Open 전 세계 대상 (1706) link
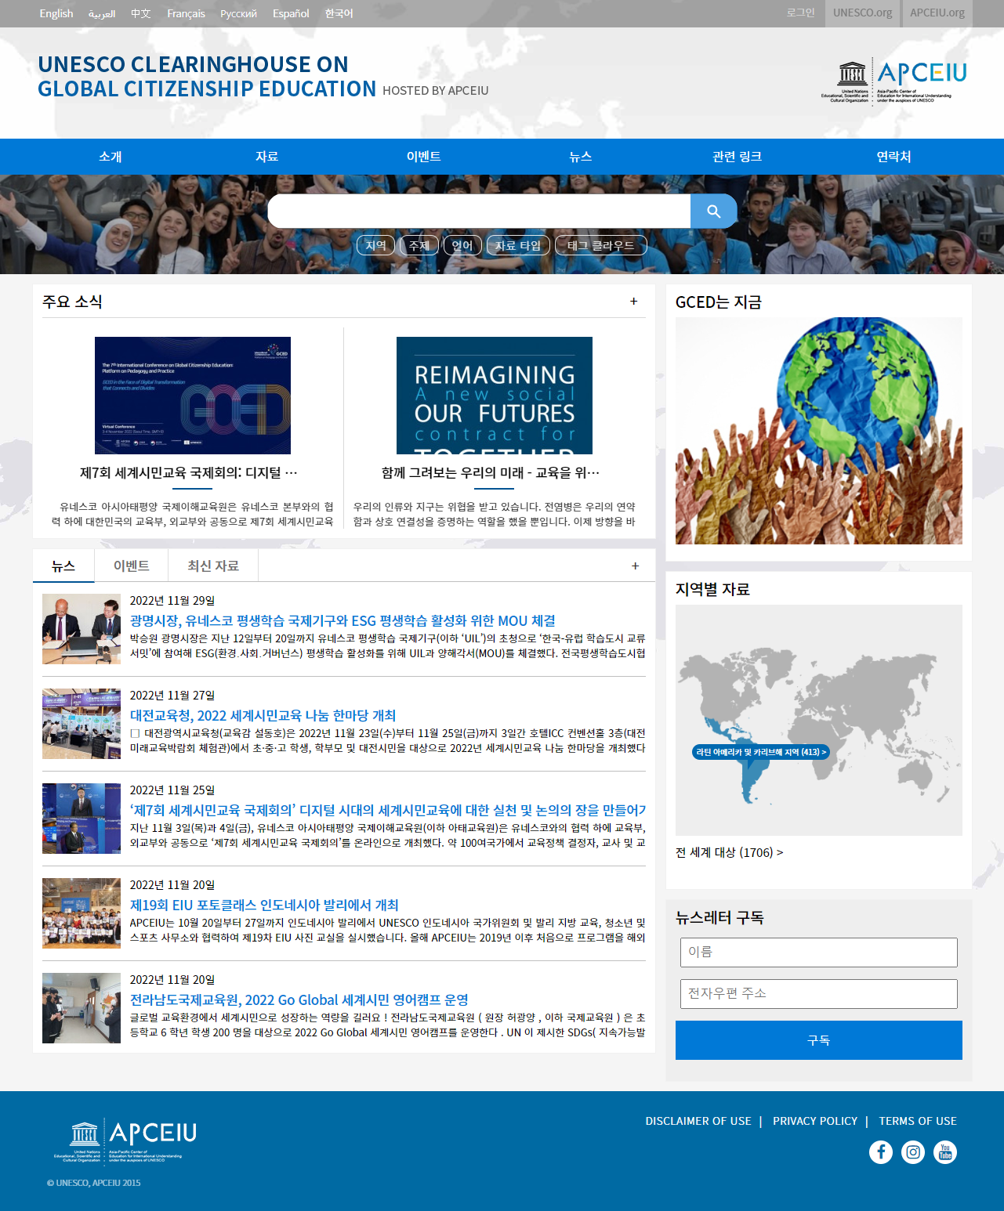This screenshot has height=1211, width=1004. coord(729,852)
